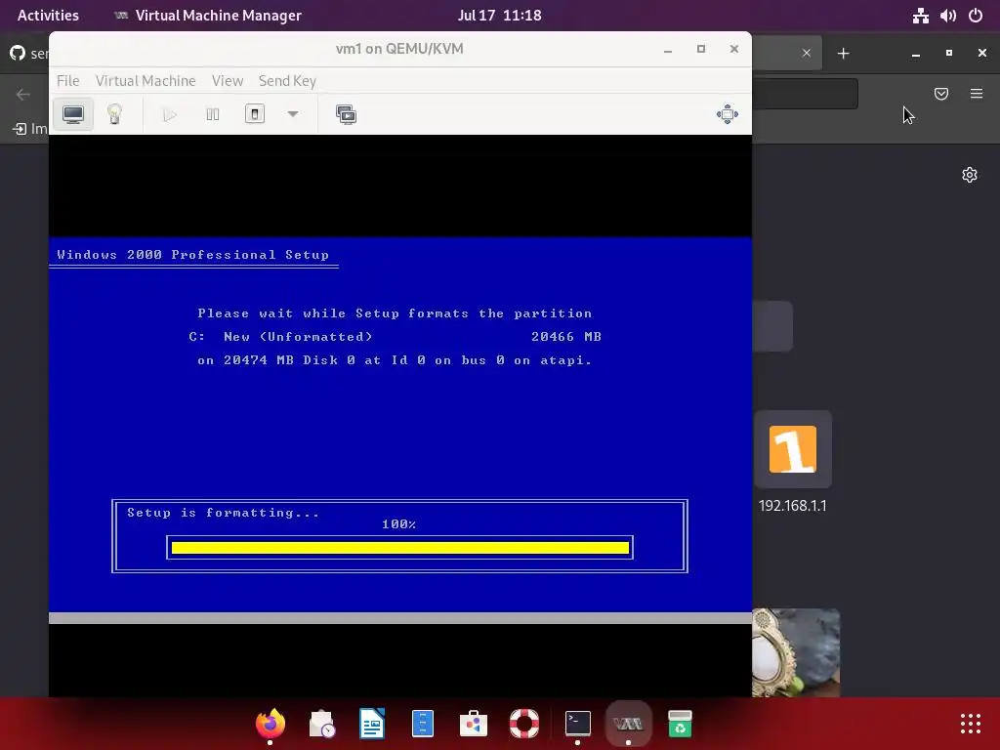The width and height of the screenshot is (1000, 750).
Task: Open the Trash dock icon
Action: pyautogui.click(x=680, y=724)
